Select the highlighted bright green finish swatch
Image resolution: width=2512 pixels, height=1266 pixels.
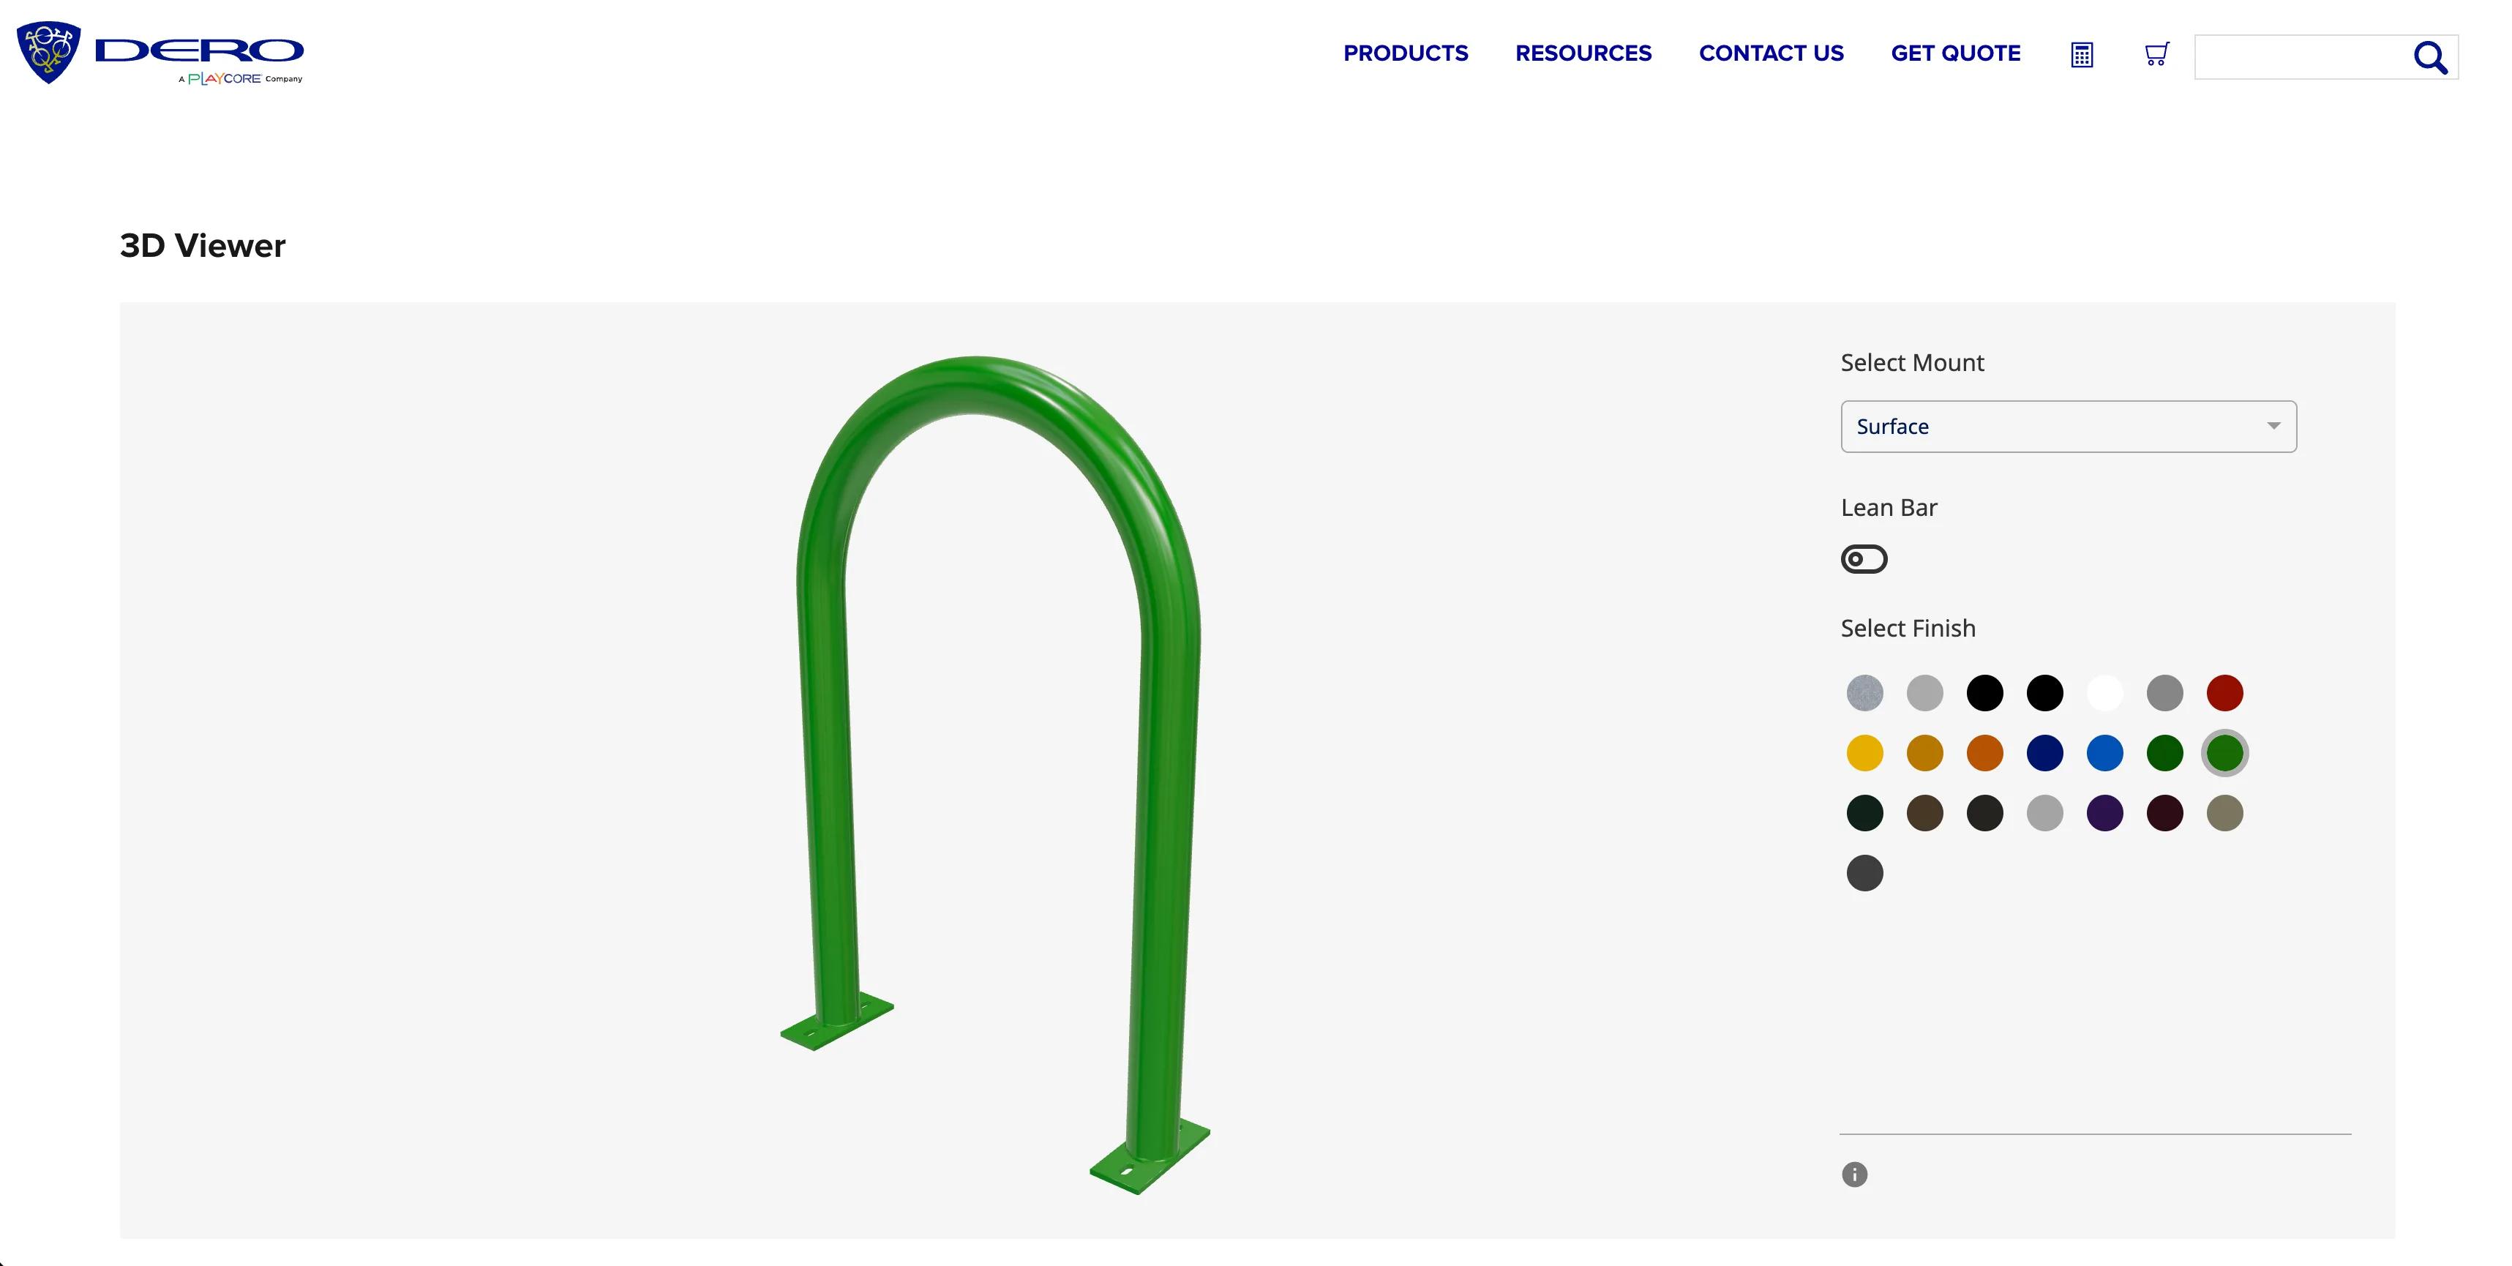[x=2224, y=753]
